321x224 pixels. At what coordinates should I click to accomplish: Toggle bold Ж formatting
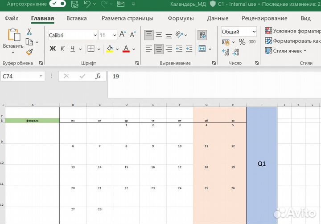point(53,49)
